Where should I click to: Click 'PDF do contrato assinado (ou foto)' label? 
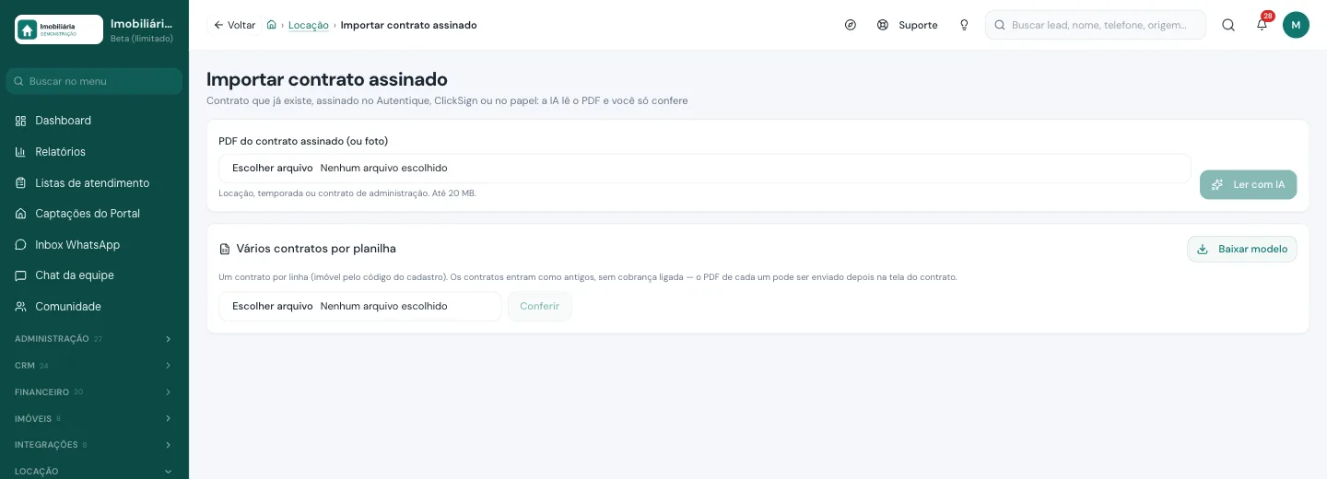click(x=303, y=141)
